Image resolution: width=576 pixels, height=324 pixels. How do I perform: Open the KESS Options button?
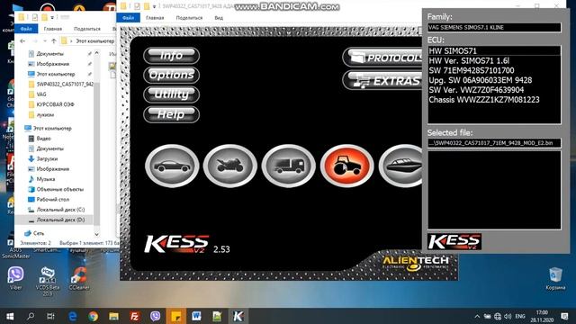172,75
